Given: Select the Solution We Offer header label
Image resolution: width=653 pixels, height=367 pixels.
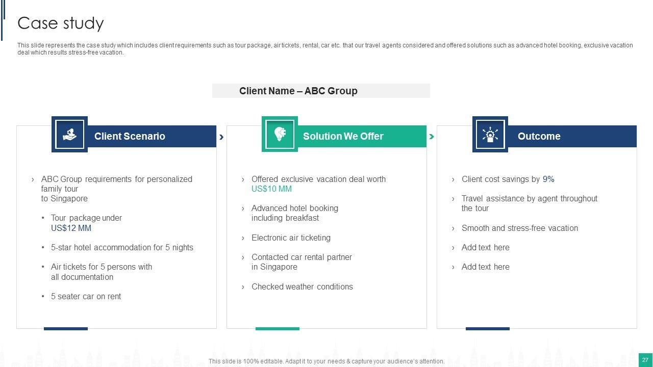Looking at the screenshot, I should pos(343,136).
